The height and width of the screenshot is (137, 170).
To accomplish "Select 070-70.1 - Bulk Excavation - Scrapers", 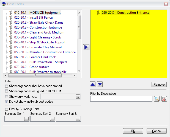I will click(41, 62).
